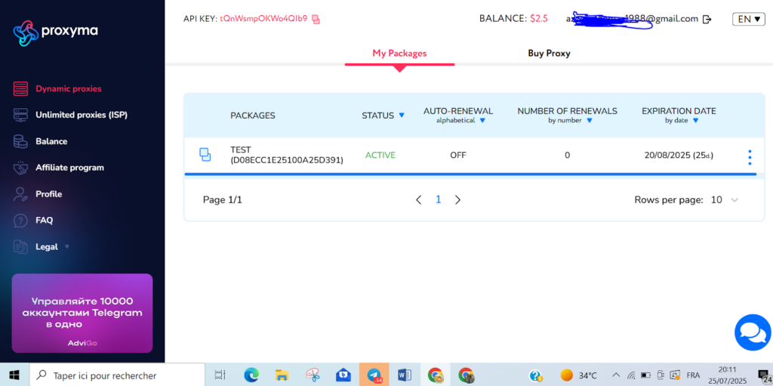
Task: Go to the Affiliate program page
Action: tap(69, 168)
